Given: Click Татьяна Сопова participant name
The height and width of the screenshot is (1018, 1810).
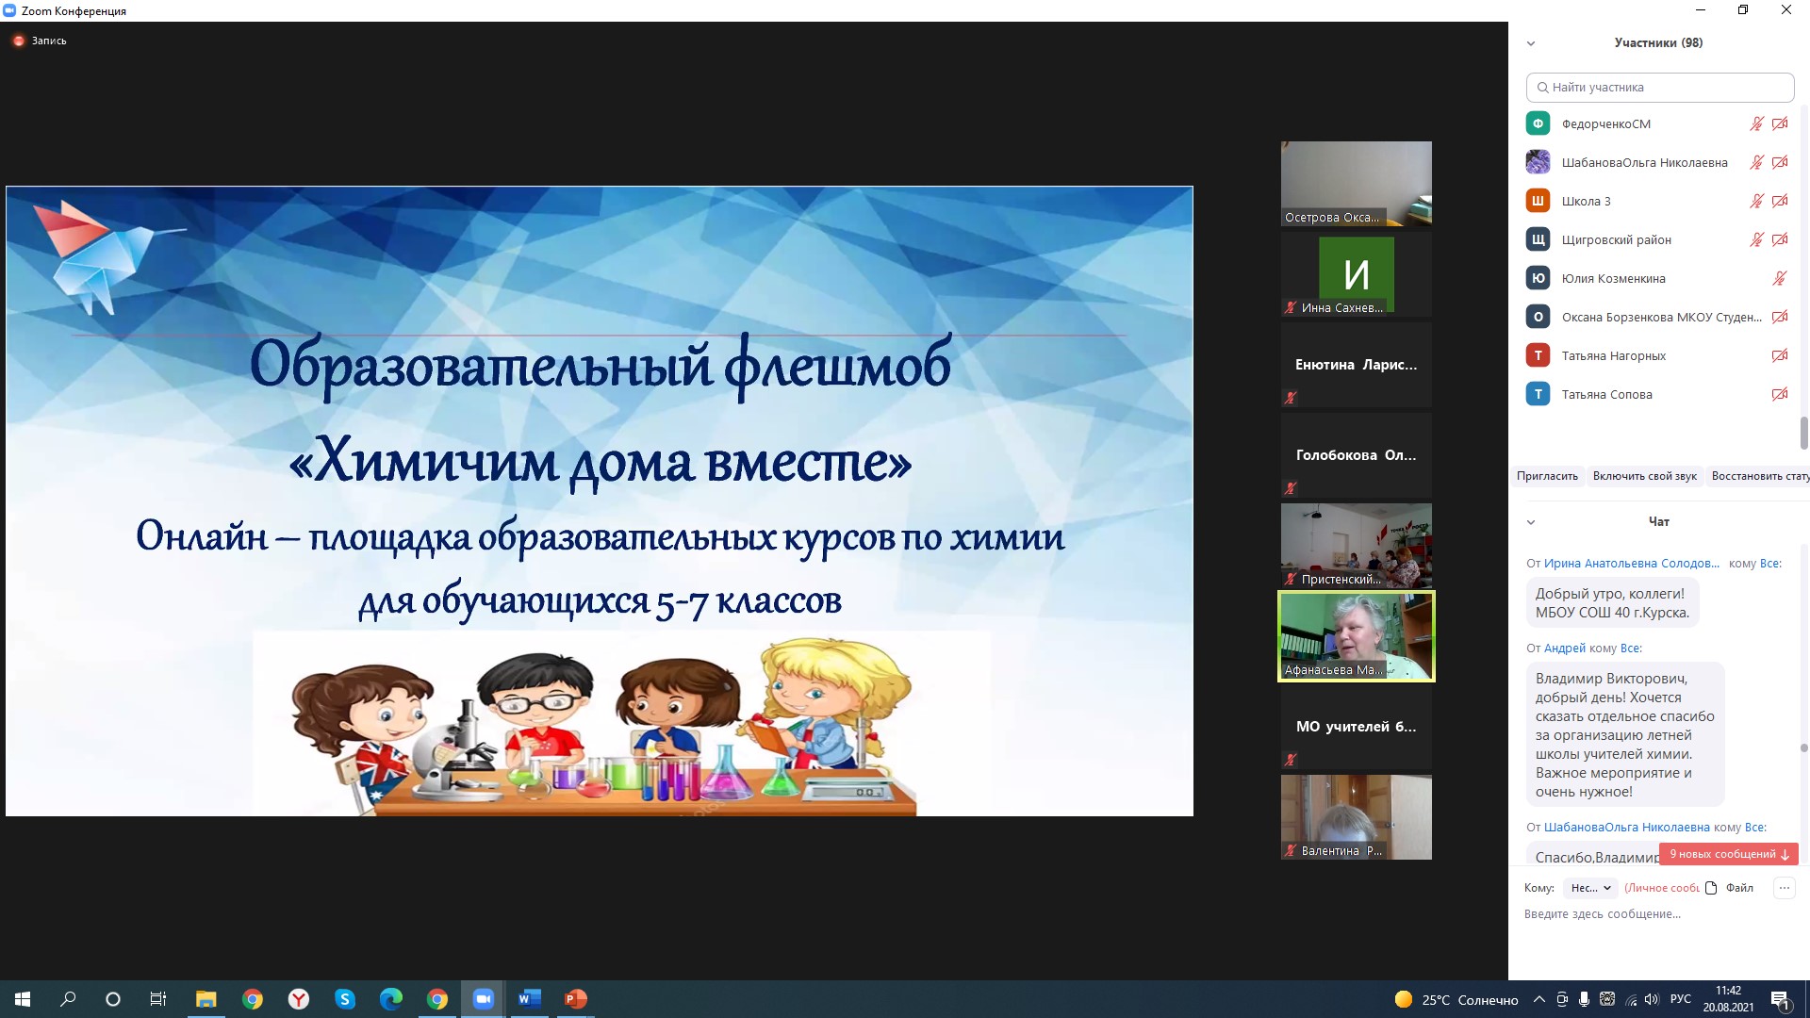Looking at the screenshot, I should 1606,394.
